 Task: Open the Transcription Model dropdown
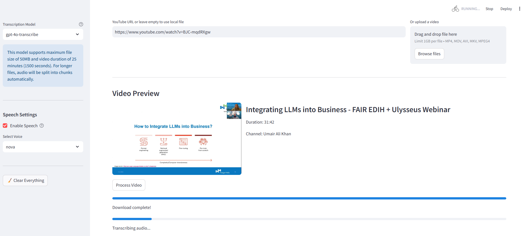point(43,34)
